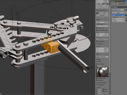Enable the Backface Culling checkbox
The image size is (127, 95).
coord(97,78)
